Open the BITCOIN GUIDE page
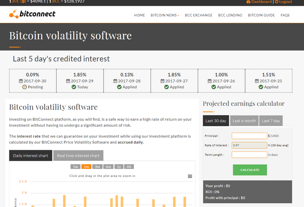The image size is (304, 207). [261, 15]
